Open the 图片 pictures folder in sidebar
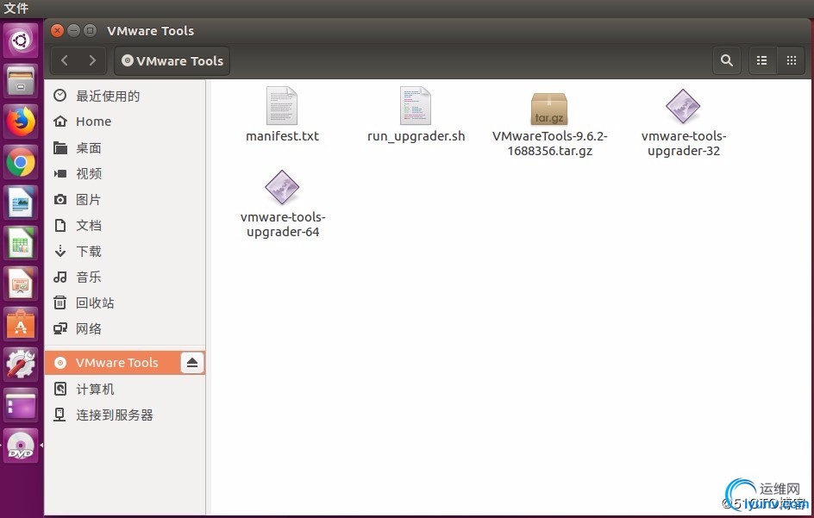Screen dimensions: 814x518 (x=125, y=199)
